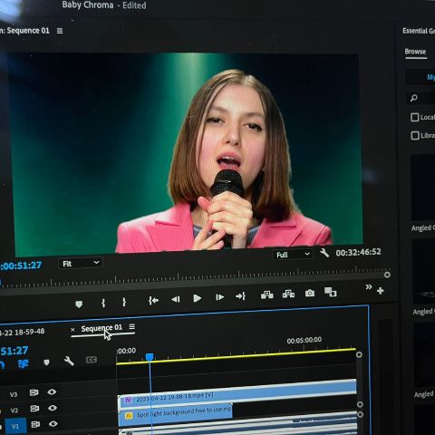The width and height of the screenshot is (435, 435).
Task: Open the Full playback resolution dropdown
Action: coord(293,255)
